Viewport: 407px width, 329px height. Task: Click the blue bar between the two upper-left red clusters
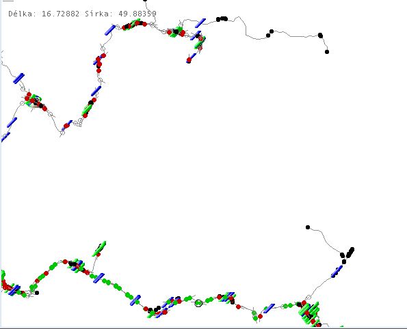(96, 91)
